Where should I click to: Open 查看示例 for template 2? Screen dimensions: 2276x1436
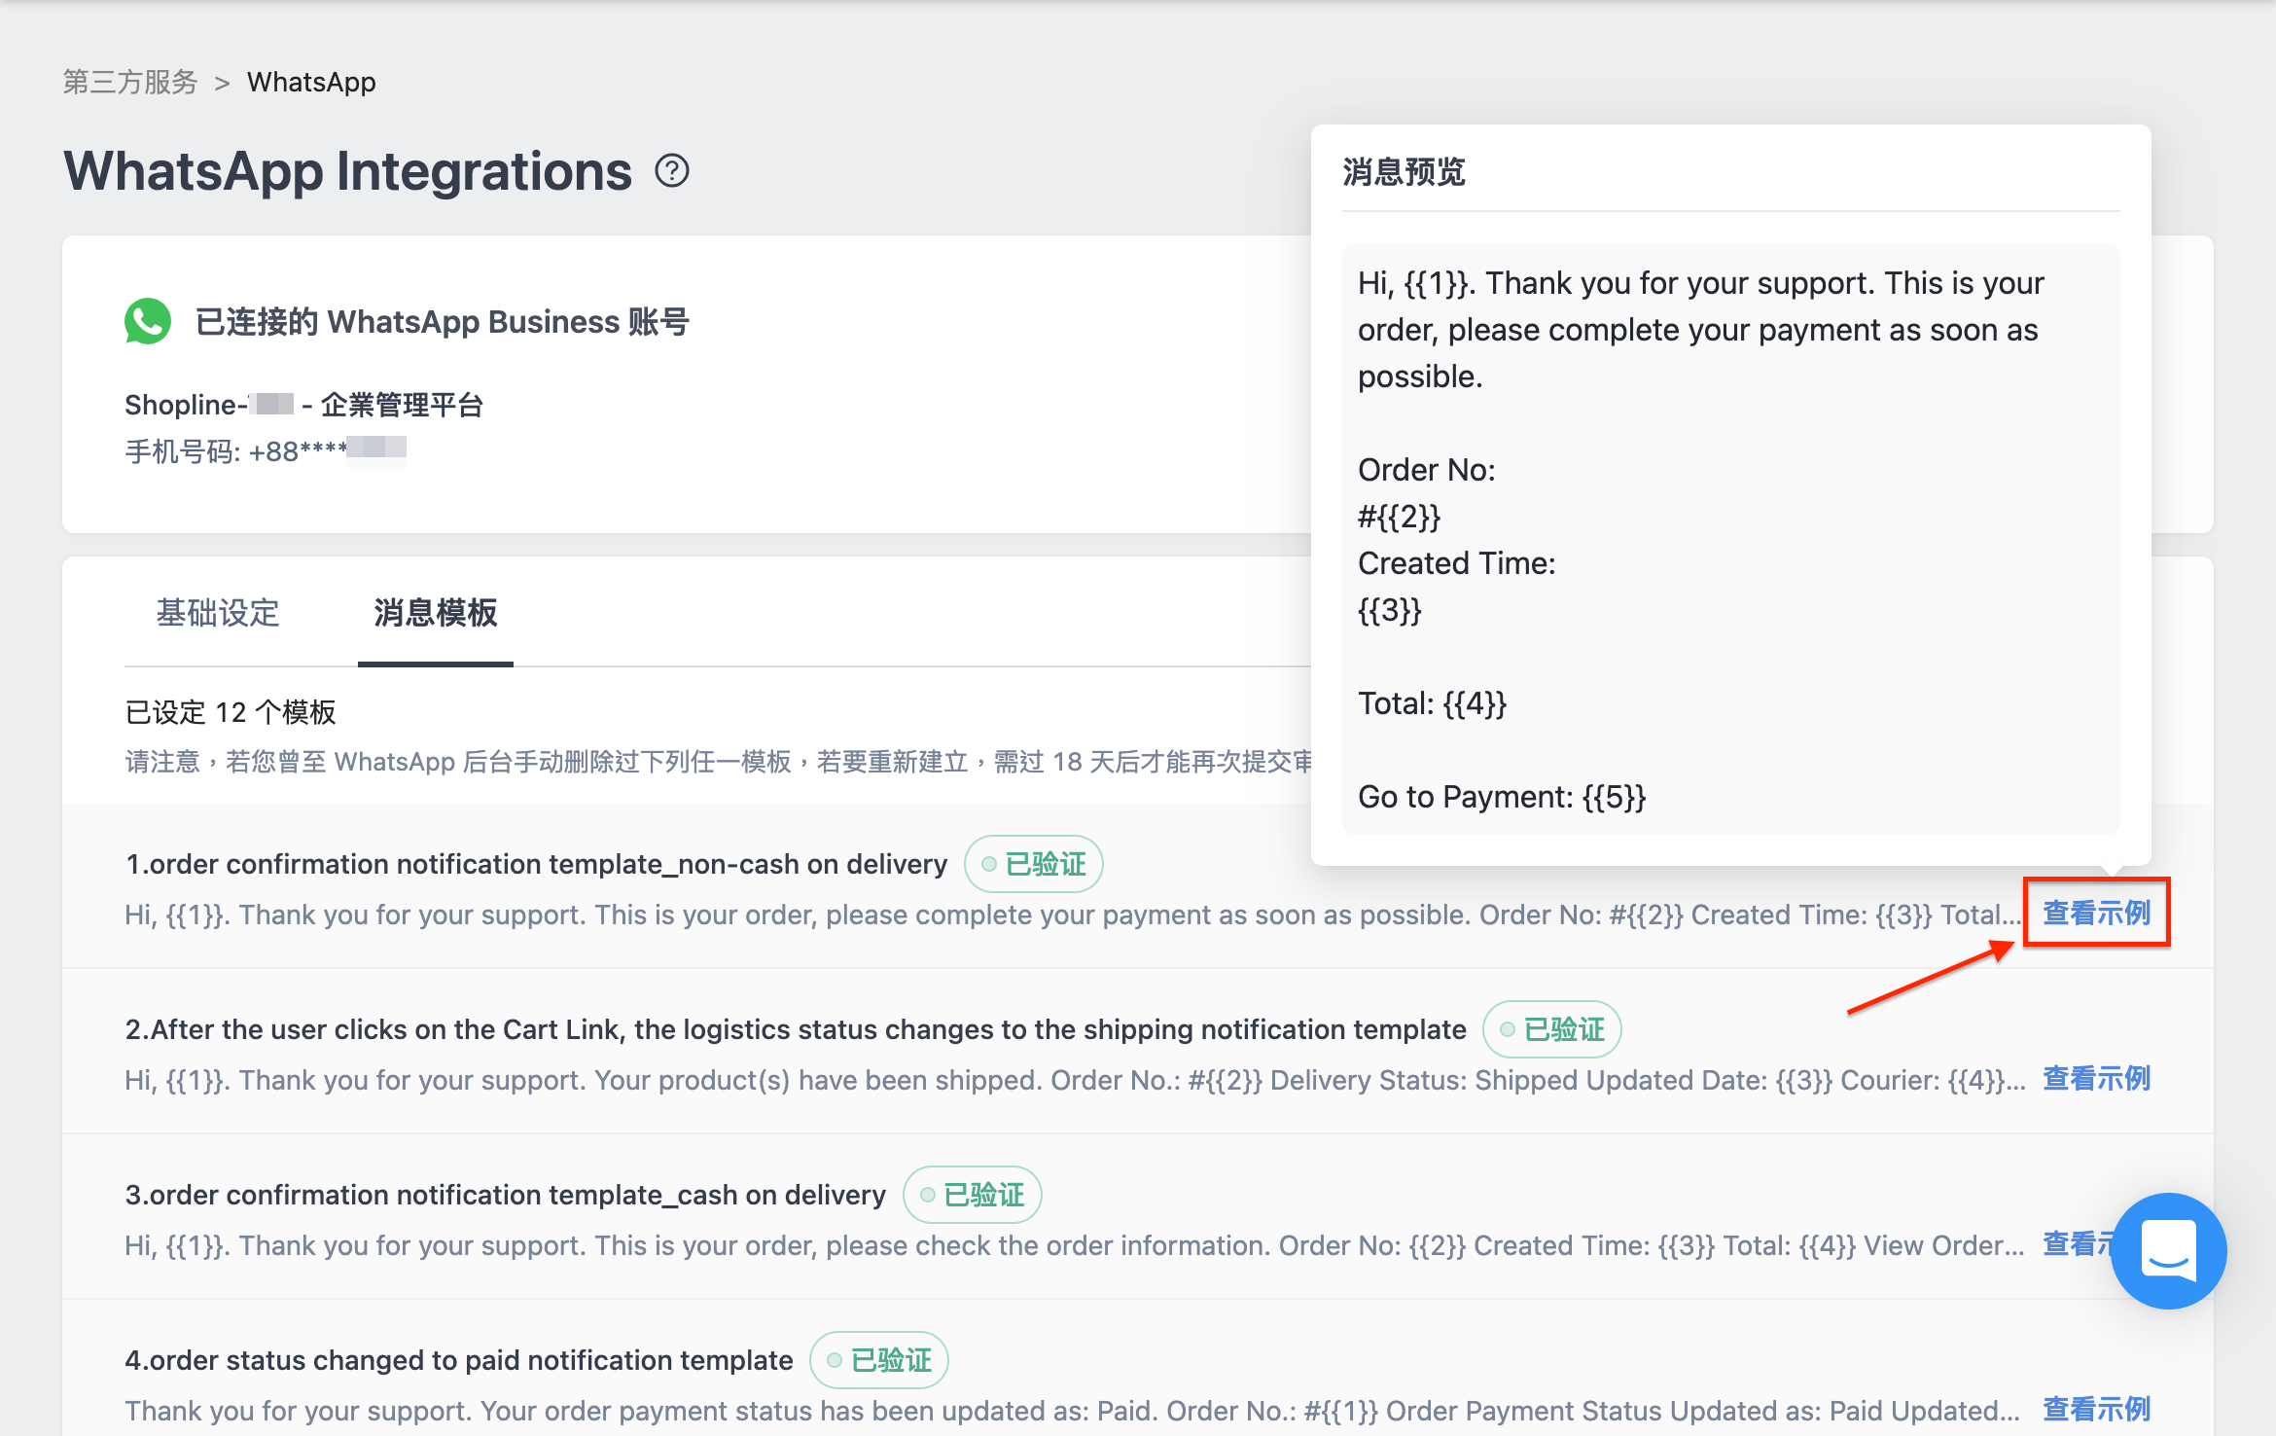coord(2097,1078)
